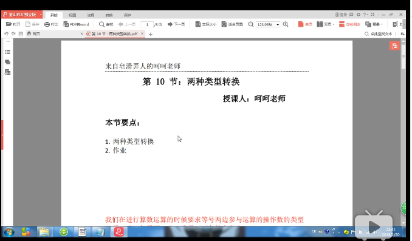Switch to the 注释 ribbon tab
412x241 pixels.
tap(91, 15)
